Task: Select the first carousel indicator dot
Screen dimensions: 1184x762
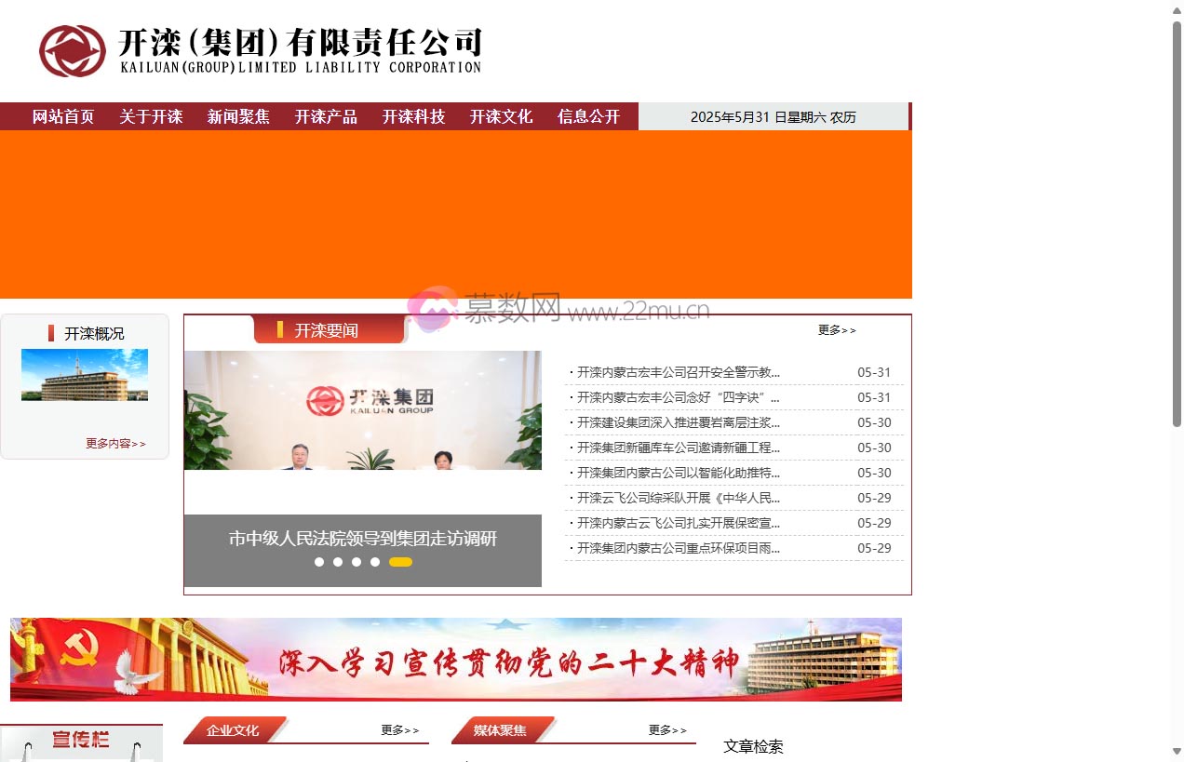Action: (x=319, y=562)
